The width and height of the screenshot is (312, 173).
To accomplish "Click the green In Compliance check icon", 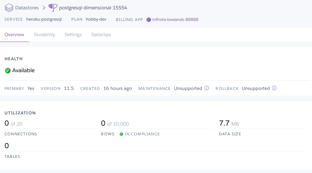I will [121, 134].
